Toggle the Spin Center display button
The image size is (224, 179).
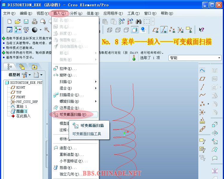pos(18,30)
